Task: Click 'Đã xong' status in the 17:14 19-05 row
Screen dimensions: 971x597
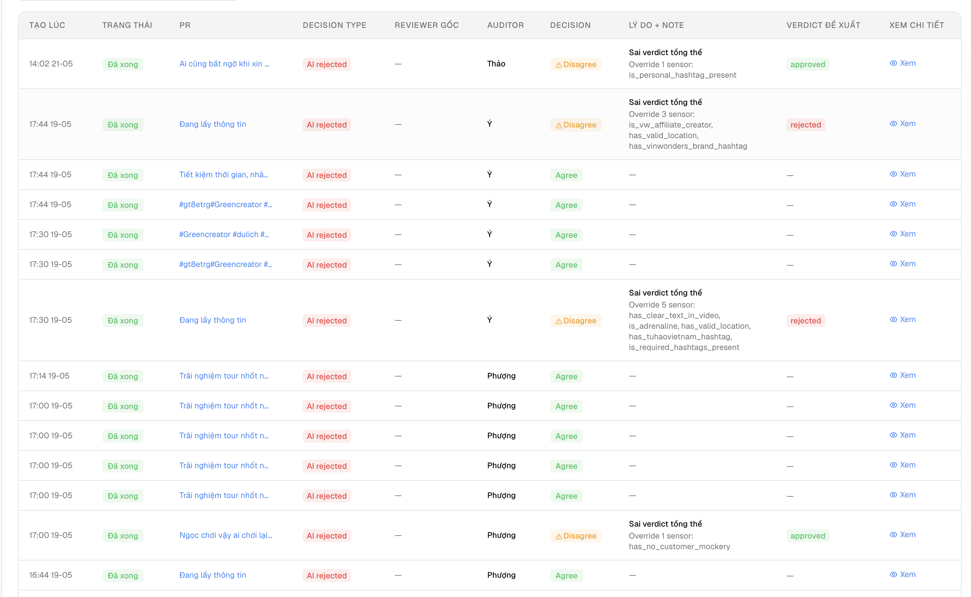Action: (123, 376)
